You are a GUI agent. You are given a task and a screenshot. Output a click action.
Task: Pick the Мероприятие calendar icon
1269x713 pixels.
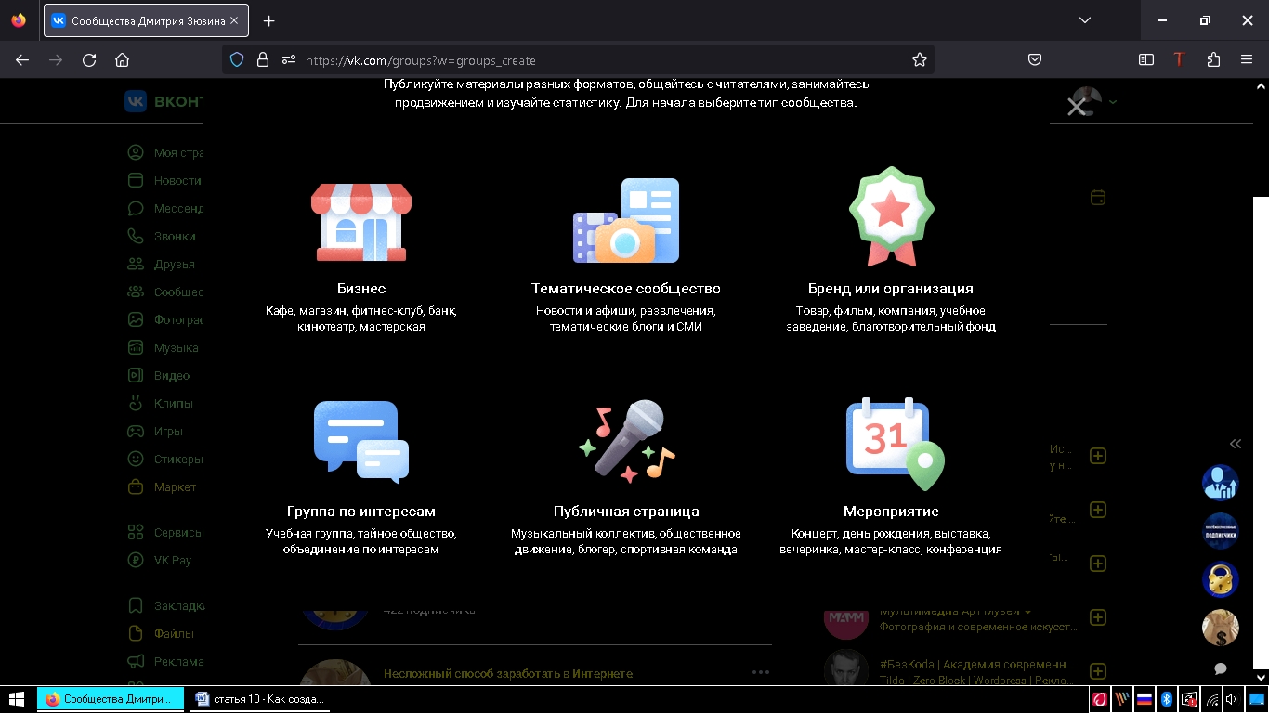click(x=895, y=444)
